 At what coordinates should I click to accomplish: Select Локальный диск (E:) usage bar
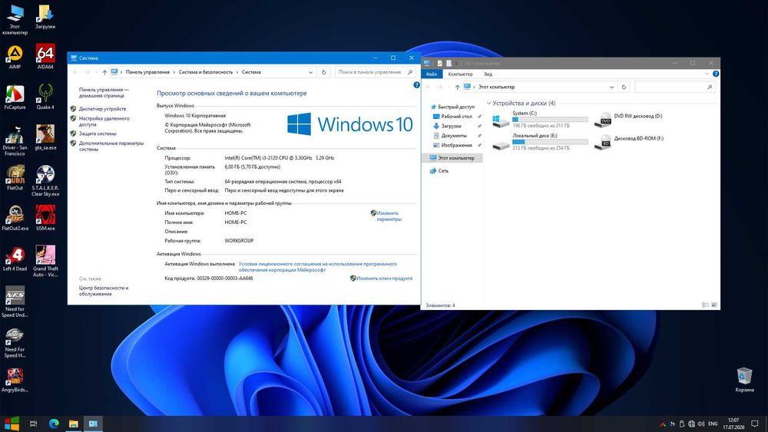550,142
